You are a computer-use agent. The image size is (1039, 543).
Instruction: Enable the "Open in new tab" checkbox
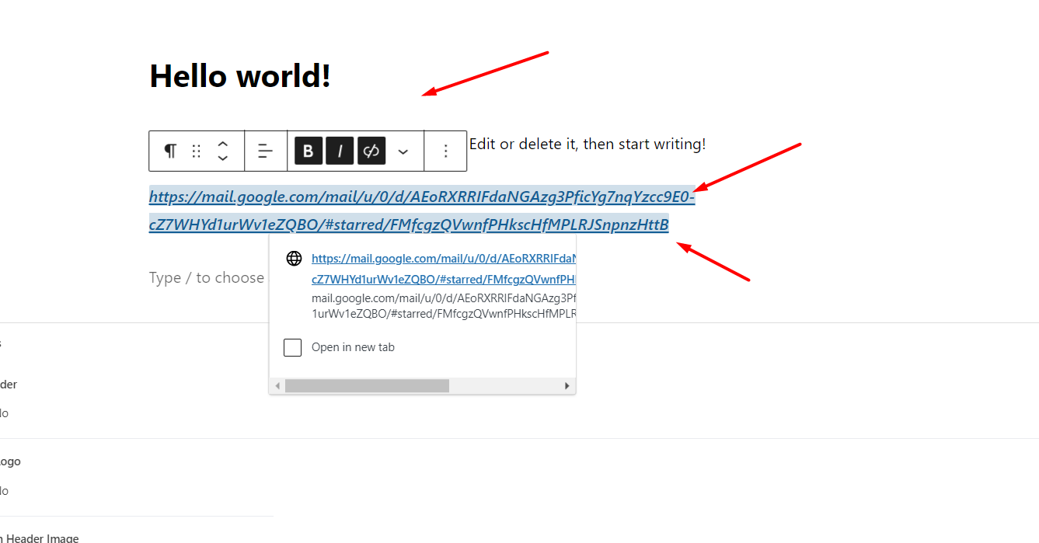292,347
